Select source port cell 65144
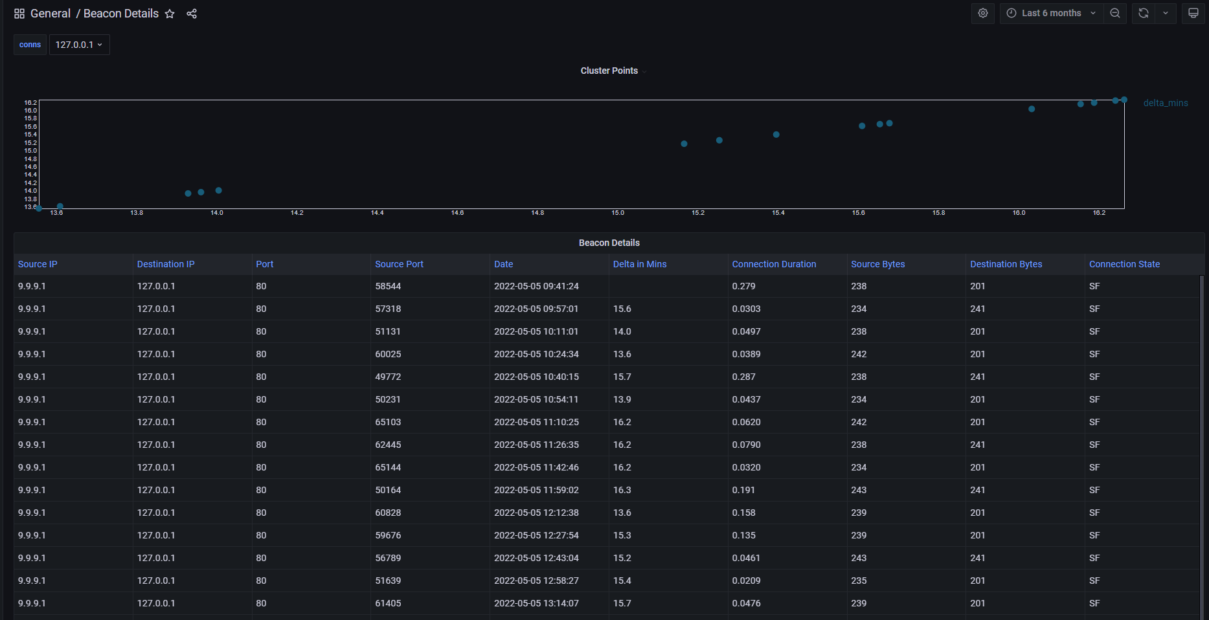 click(431, 467)
